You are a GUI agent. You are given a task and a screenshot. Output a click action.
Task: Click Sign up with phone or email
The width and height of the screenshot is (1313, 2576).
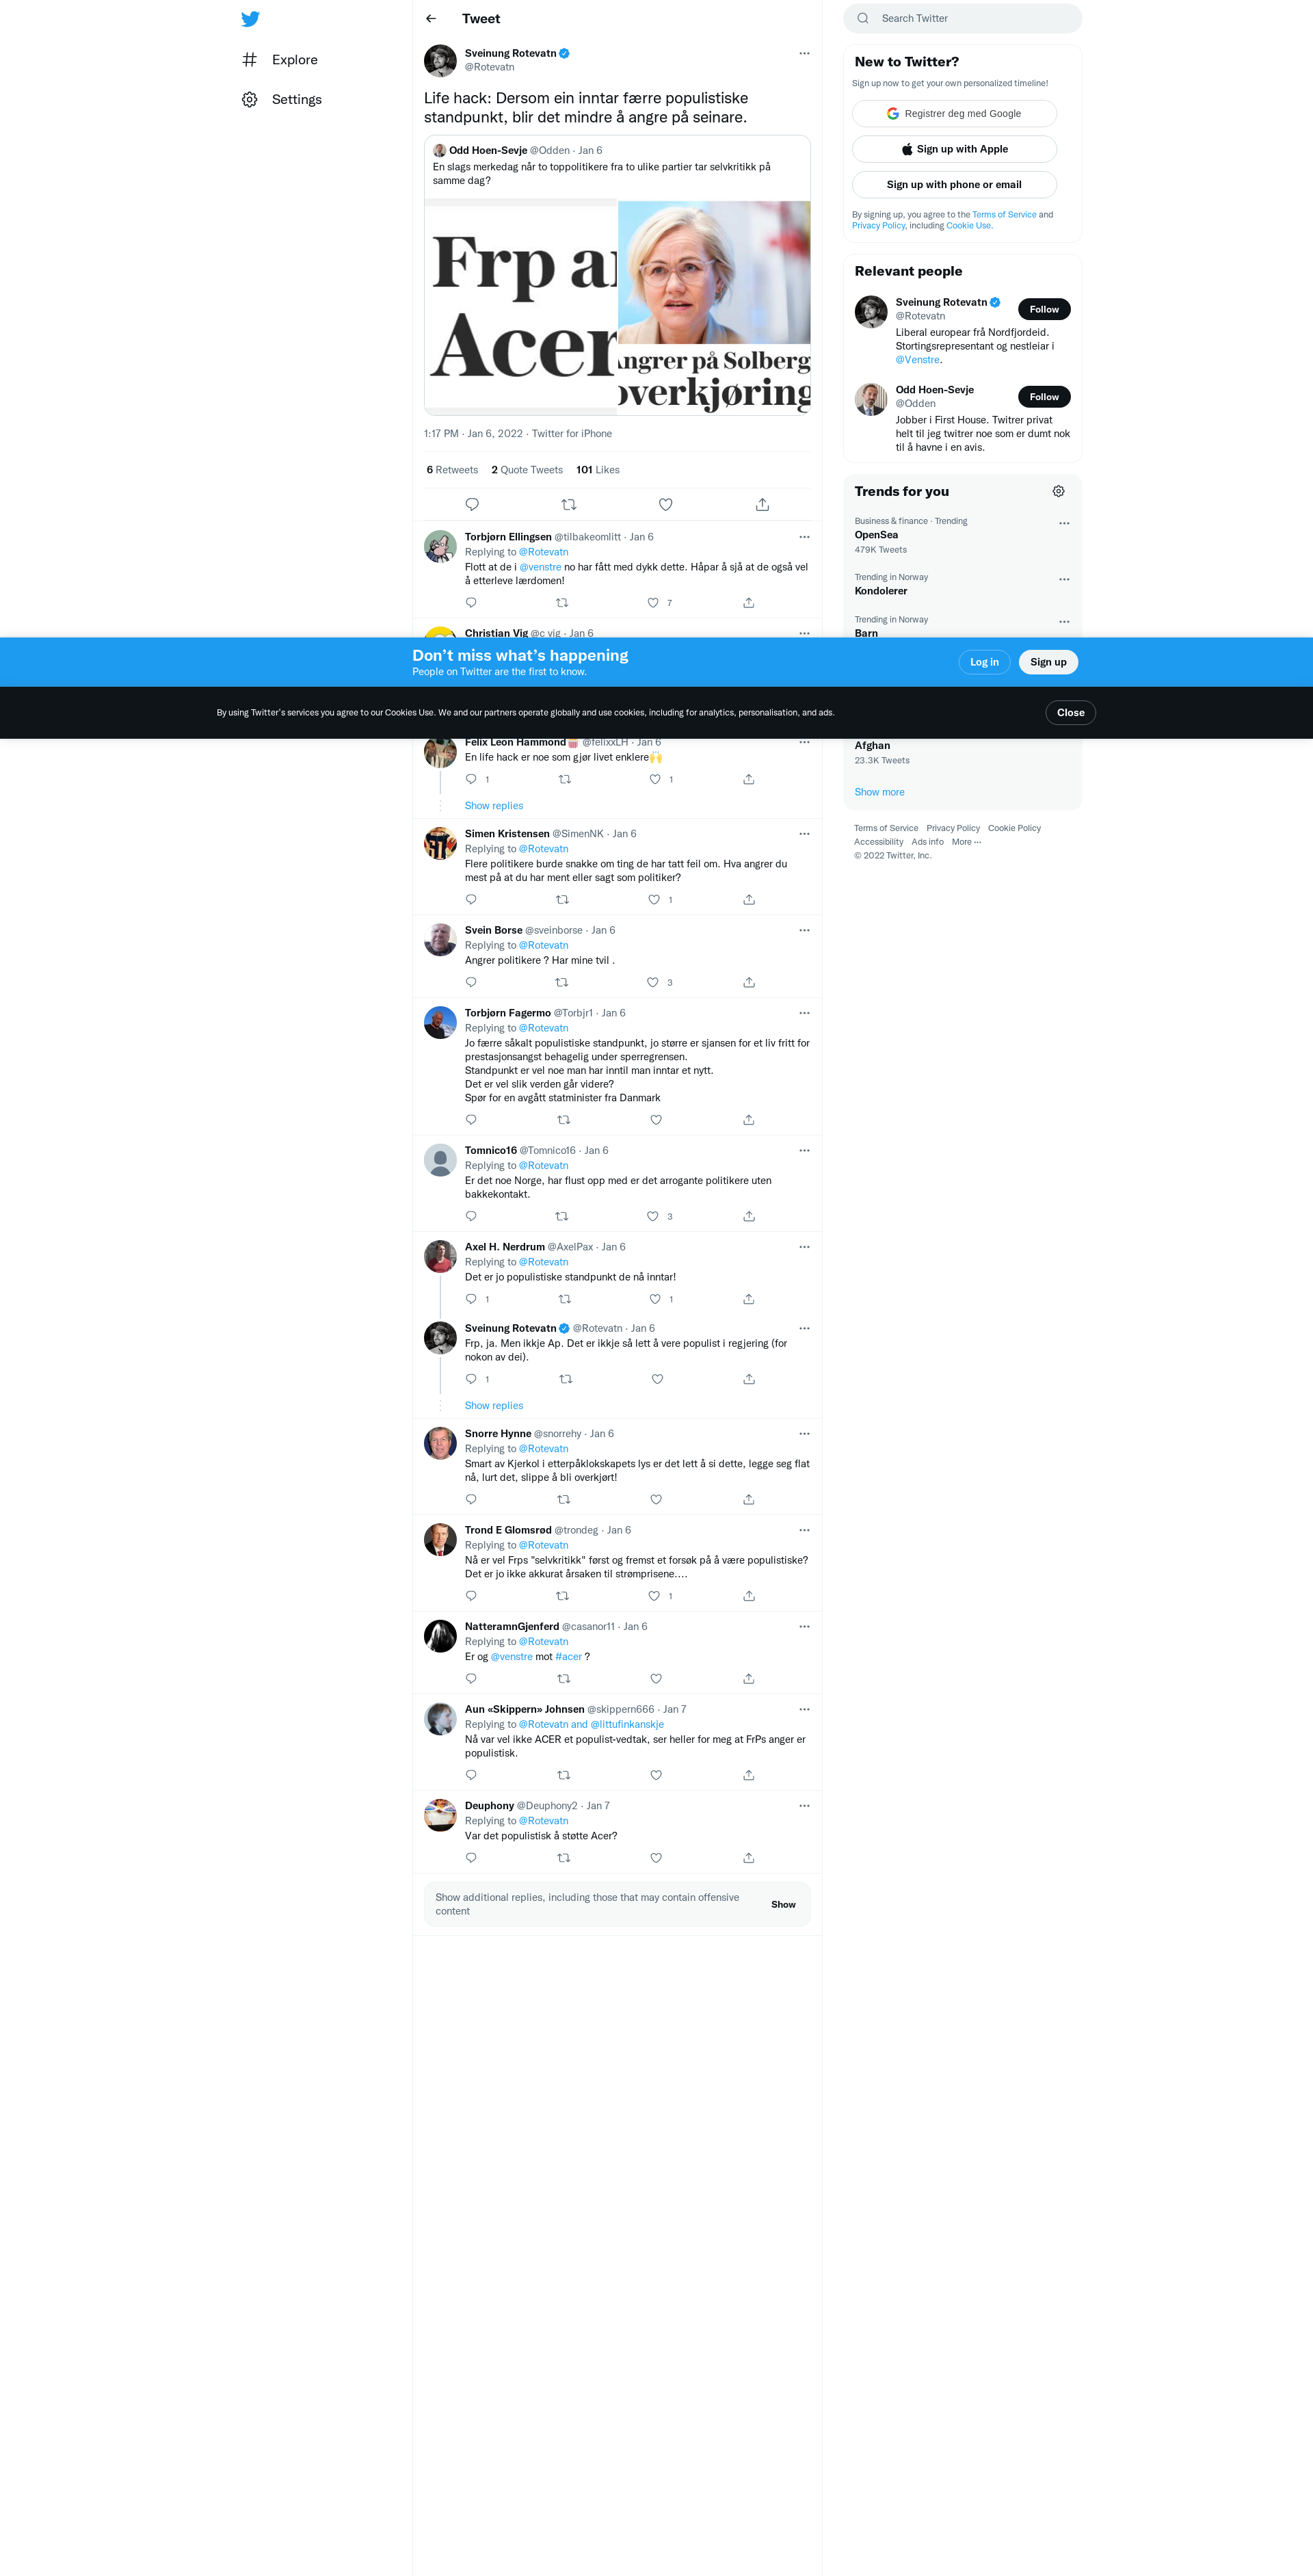[954, 185]
